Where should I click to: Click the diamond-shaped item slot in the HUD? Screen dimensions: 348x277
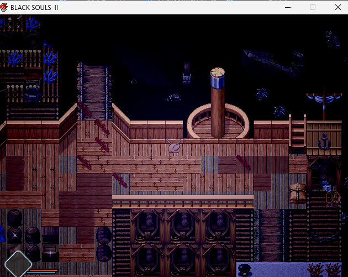click(x=18, y=264)
